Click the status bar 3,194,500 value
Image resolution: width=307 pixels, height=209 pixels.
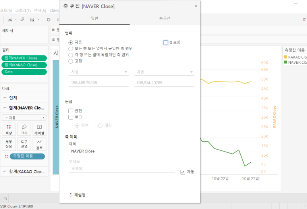[x=26, y=206]
